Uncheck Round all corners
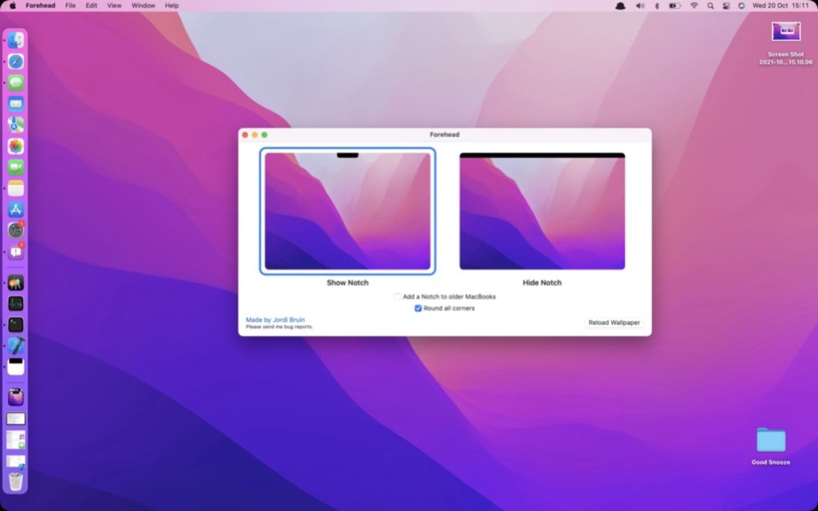 tap(418, 308)
